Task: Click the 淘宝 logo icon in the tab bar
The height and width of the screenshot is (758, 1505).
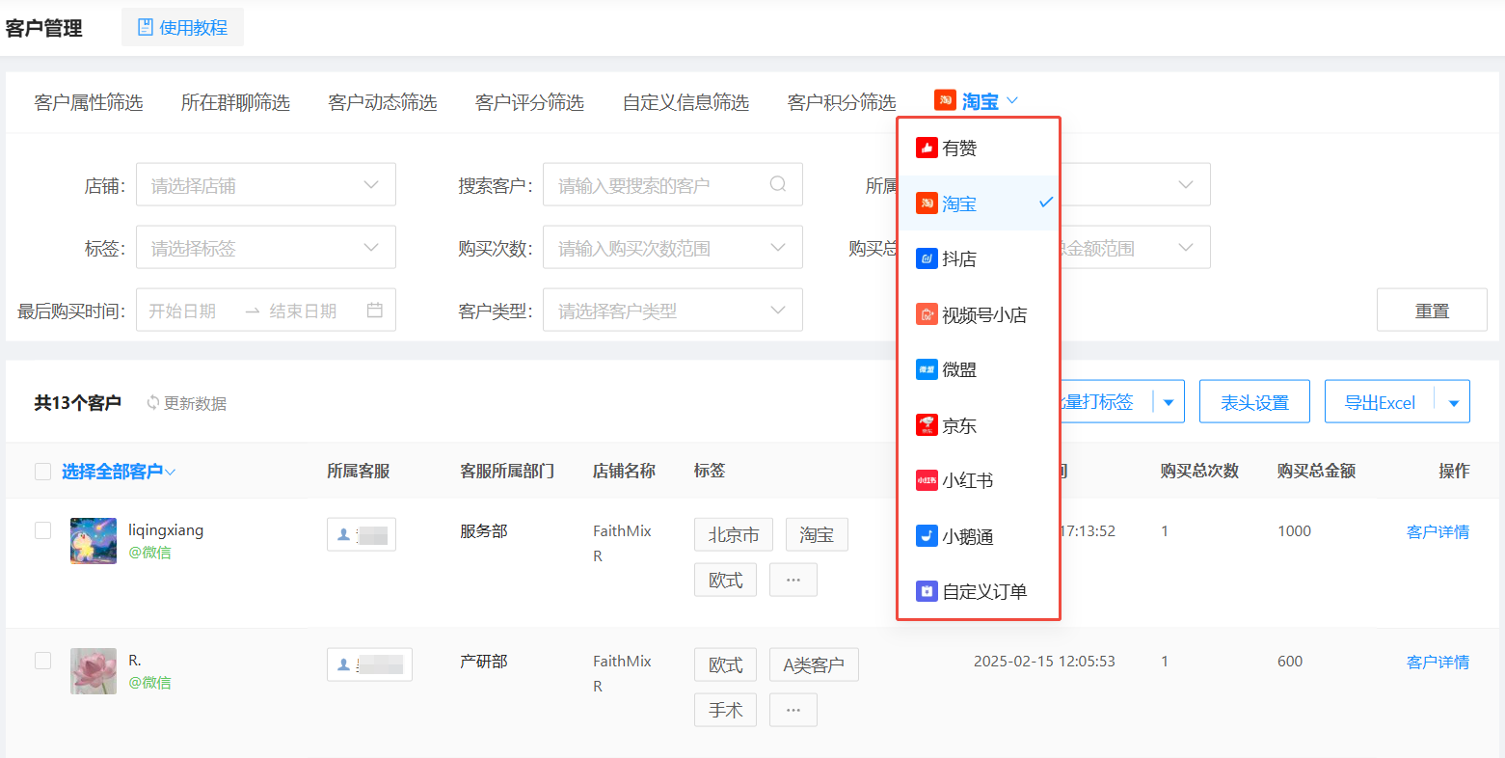Action: 945,100
